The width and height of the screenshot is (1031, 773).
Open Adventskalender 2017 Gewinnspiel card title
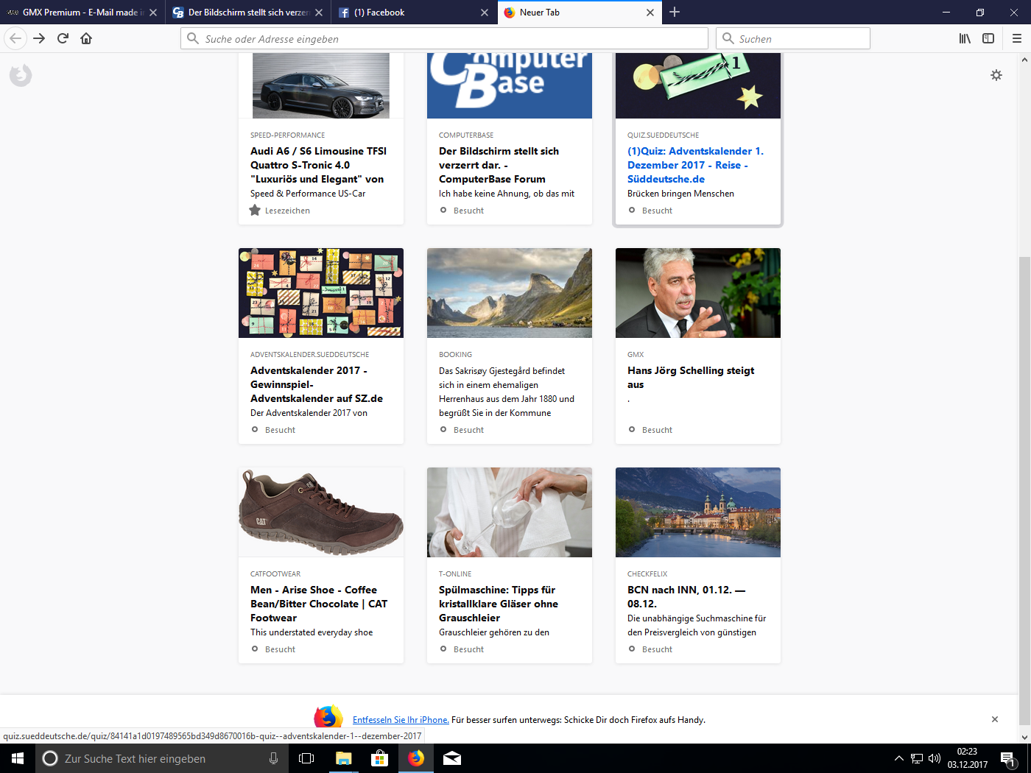click(317, 384)
